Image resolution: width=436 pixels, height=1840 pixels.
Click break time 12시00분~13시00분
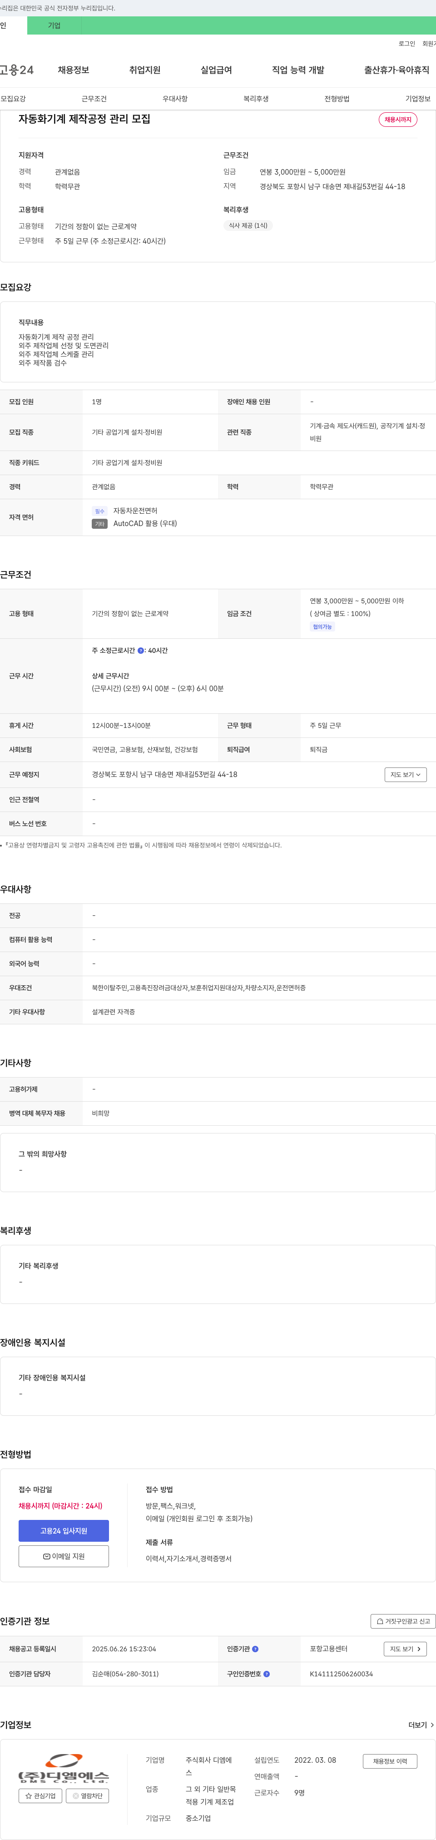pyautogui.click(x=121, y=726)
